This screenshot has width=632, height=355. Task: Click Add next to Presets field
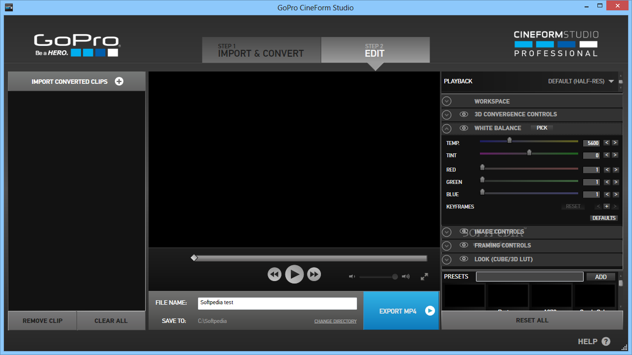click(x=601, y=277)
